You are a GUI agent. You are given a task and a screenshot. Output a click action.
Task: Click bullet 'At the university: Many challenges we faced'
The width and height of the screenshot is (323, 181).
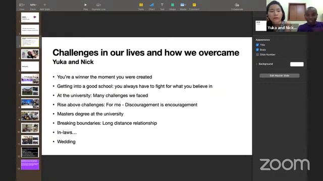pyautogui.click(x=102, y=96)
